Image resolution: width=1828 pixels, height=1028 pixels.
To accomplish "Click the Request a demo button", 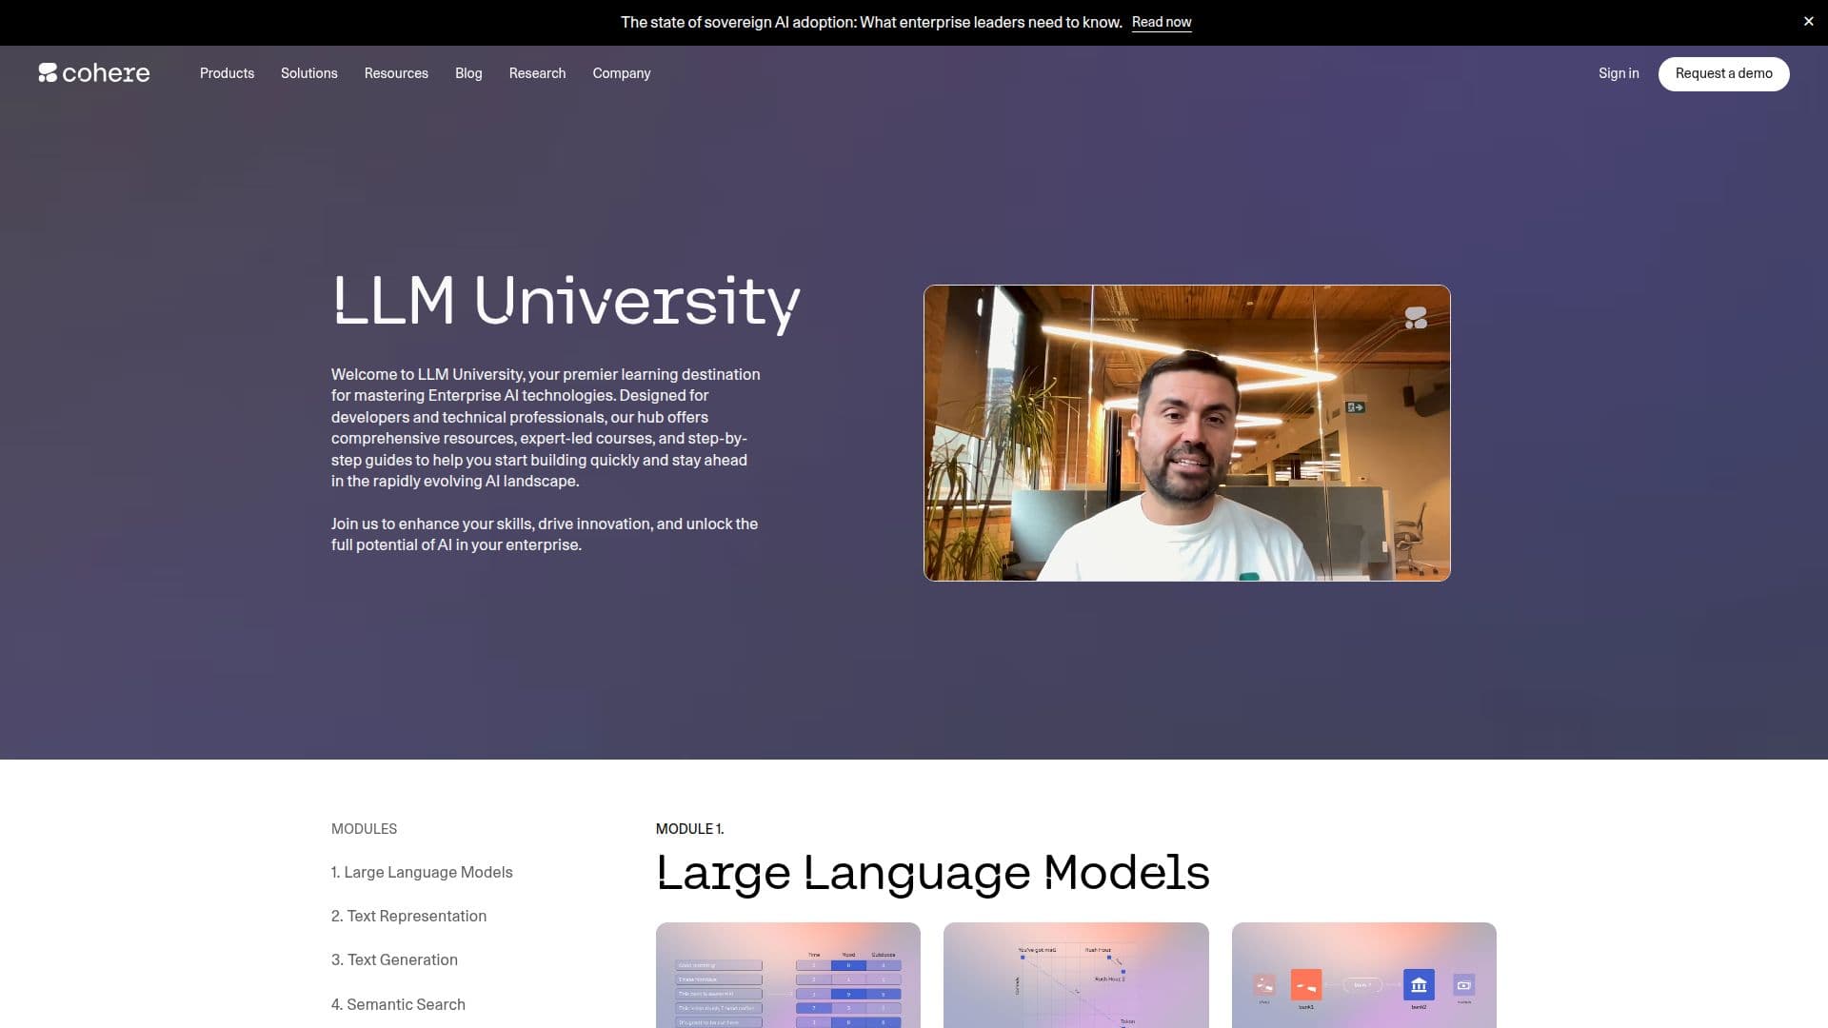I will click(1723, 74).
